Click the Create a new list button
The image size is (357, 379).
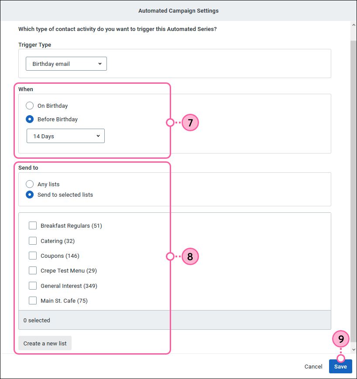pyautogui.click(x=45, y=343)
